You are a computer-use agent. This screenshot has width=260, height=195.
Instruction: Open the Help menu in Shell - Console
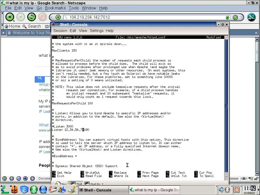click(x=110, y=31)
